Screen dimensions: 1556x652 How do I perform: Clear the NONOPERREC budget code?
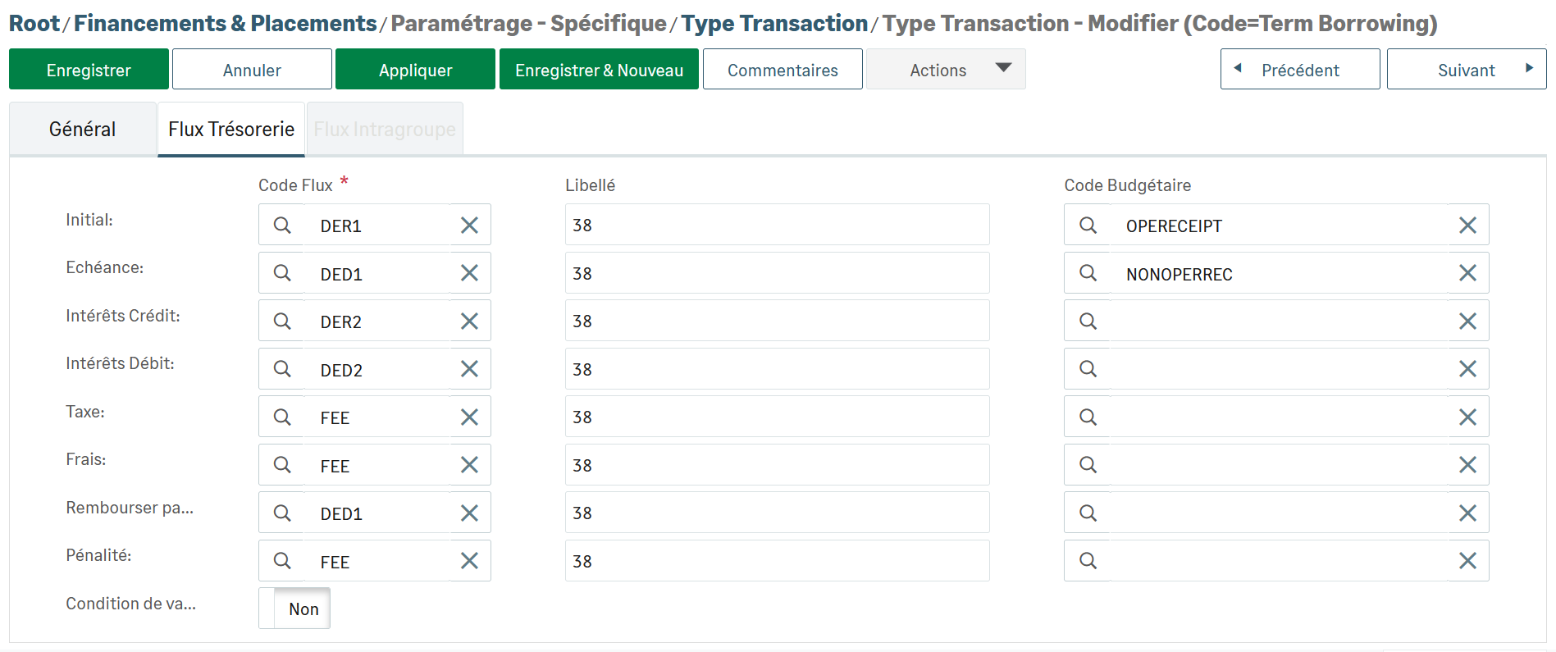(1467, 273)
